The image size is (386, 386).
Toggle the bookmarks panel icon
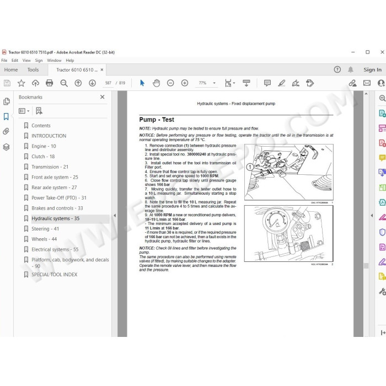(x=6, y=116)
